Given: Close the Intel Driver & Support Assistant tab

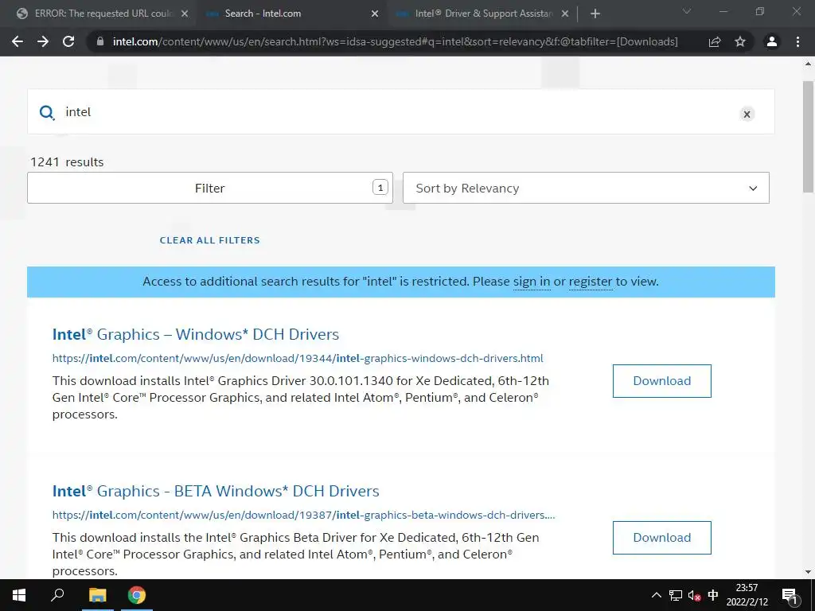Looking at the screenshot, I should 565,14.
